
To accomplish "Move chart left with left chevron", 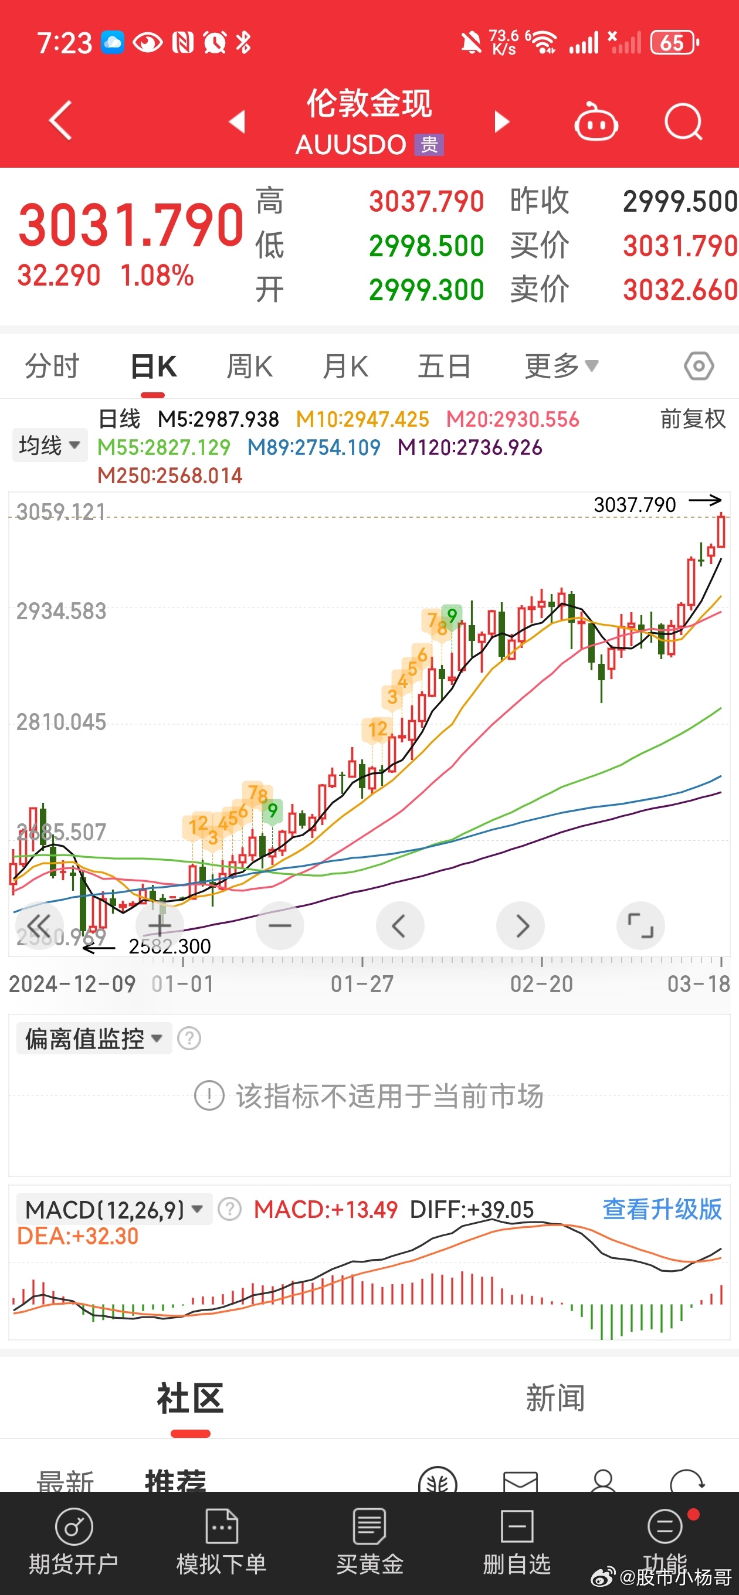I will [x=400, y=927].
